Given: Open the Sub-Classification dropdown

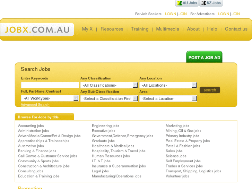Looking at the screenshot, I should (x=109, y=98).
